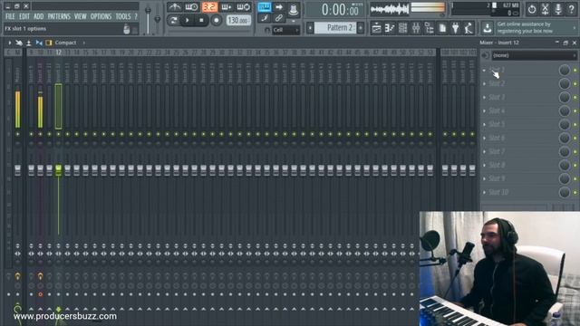Click the undo history icon
The image size is (580, 326).
pos(532,9)
